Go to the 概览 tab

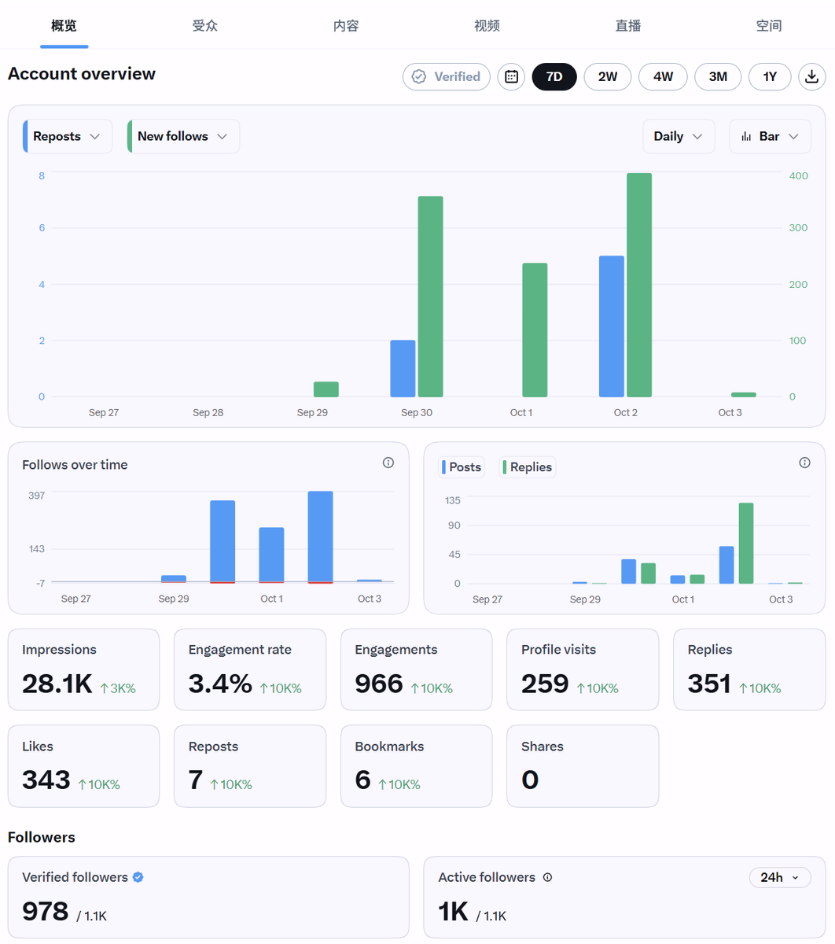coord(64,25)
